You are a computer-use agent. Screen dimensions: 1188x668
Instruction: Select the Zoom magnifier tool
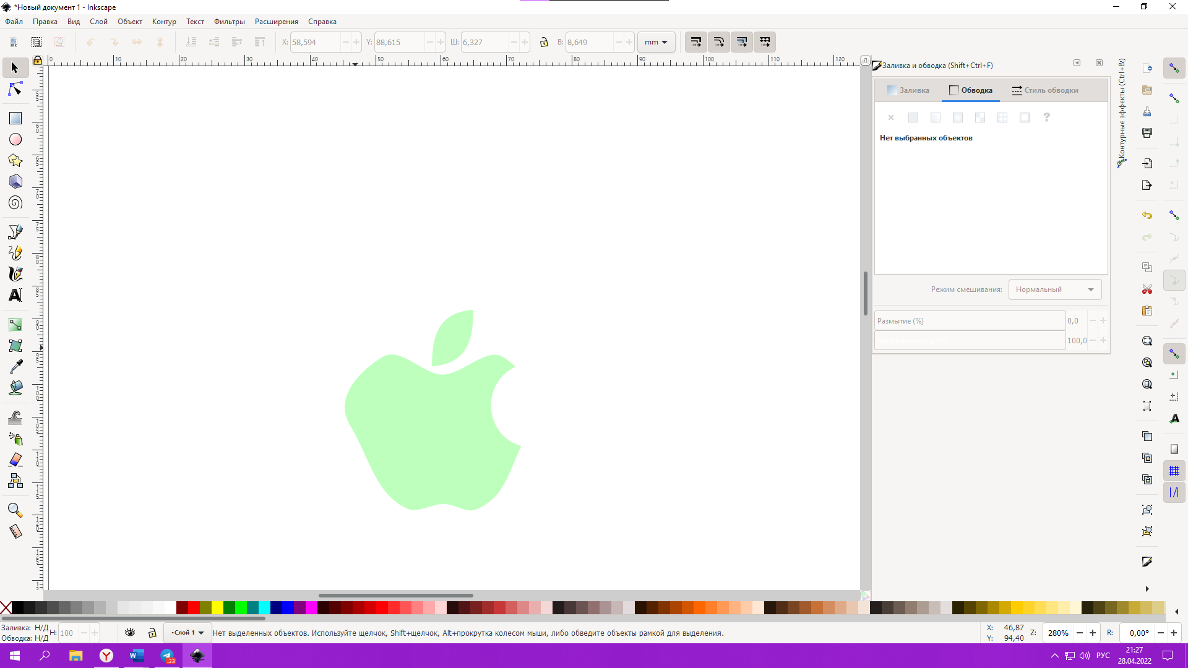point(15,510)
